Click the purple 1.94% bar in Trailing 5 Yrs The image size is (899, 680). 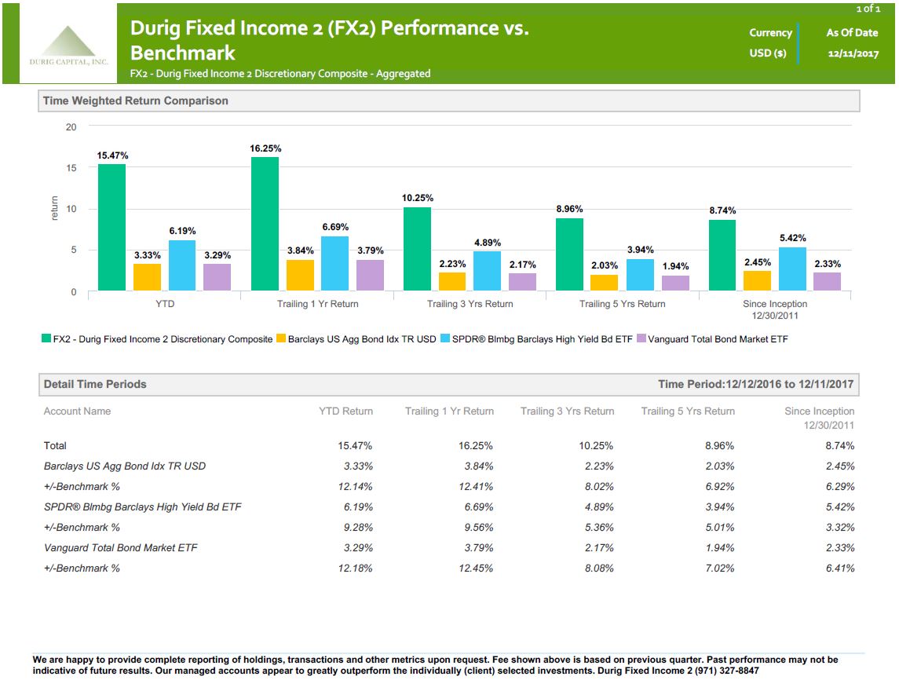click(675, 283)
